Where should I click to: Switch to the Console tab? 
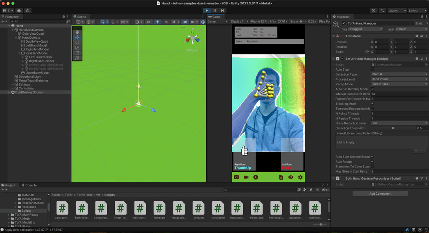[29, 185]
